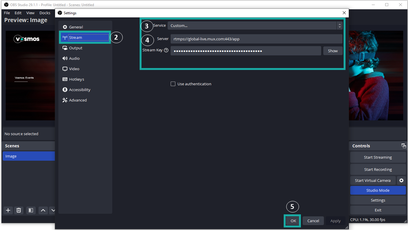Open the Accessibility settings category
This screenshot has width=408, height=230.
85,90
